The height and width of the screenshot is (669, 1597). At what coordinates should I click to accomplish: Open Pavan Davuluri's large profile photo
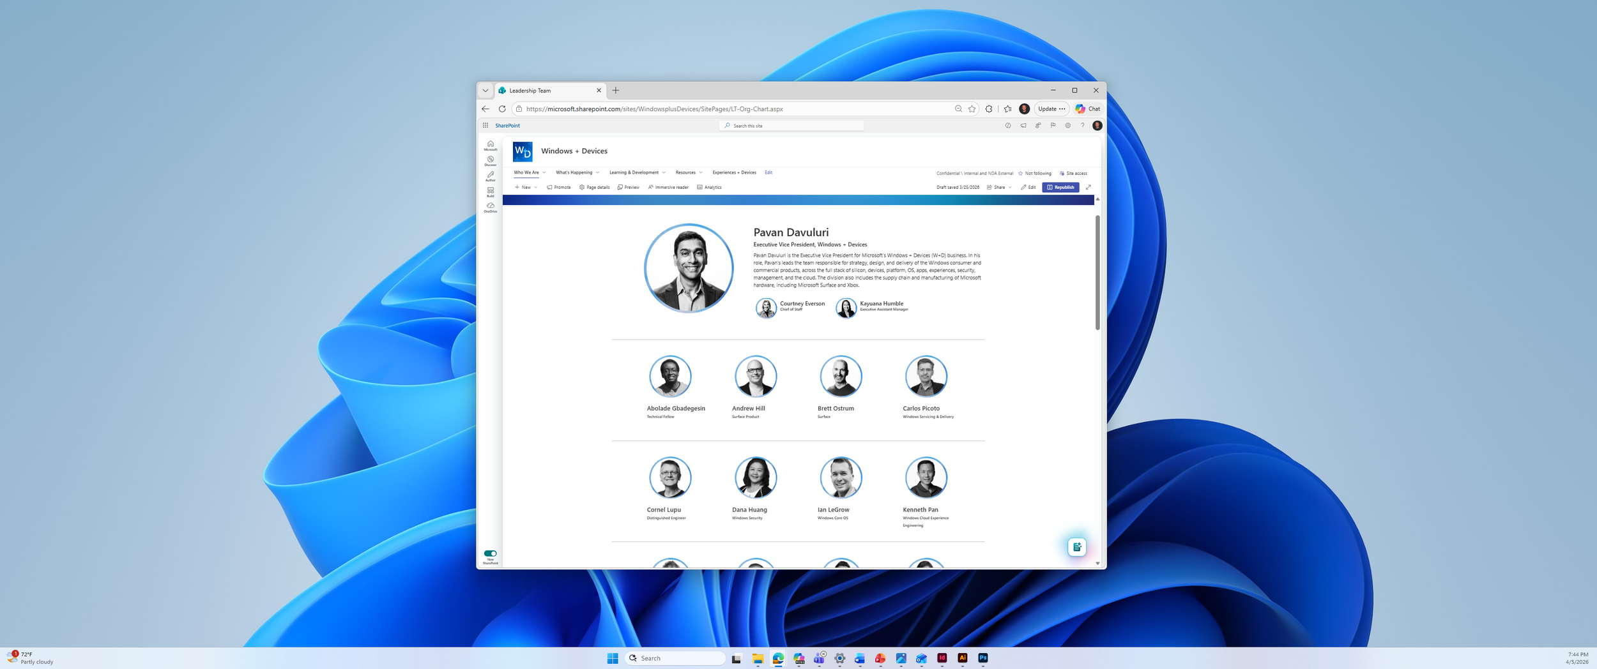pyautogui.click(x=689, y=268)
